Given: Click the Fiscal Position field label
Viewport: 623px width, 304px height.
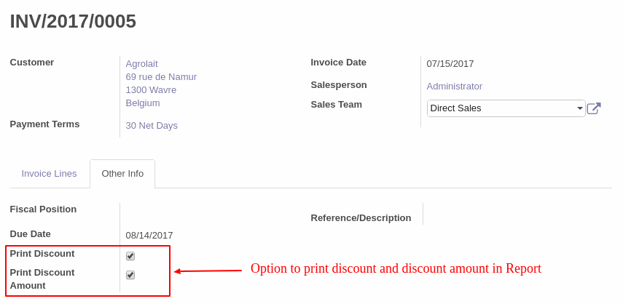Looking at the screenshot, I should click(x=43, y=209).
